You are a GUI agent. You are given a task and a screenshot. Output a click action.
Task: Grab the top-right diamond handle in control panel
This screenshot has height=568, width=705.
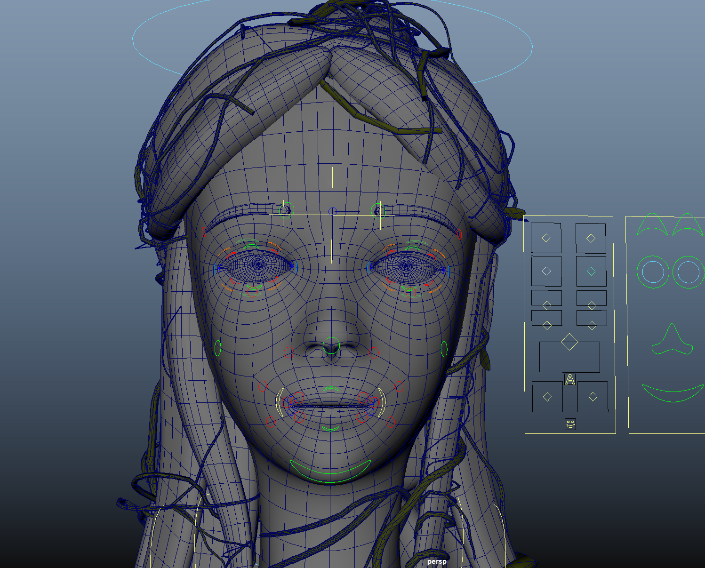591,238
